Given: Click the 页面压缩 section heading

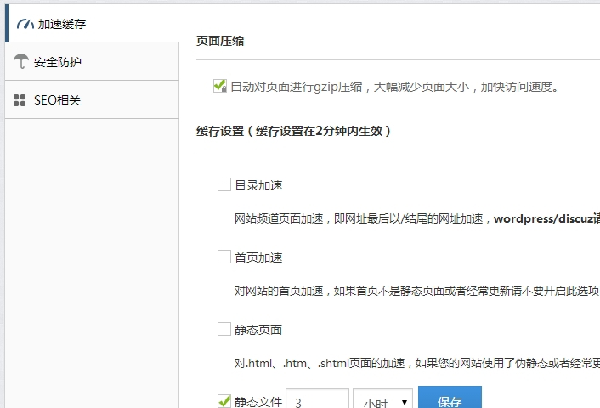Looking at the screenshot, I should [x=220, y=41].
